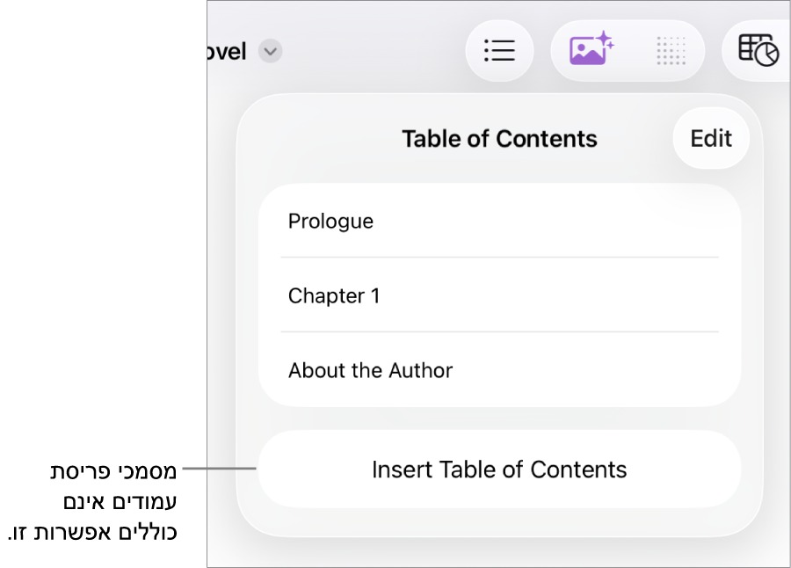Expand the document title chevron
Image resolution: width=791 pixels, height=568 pixels.
pos(271,52)
